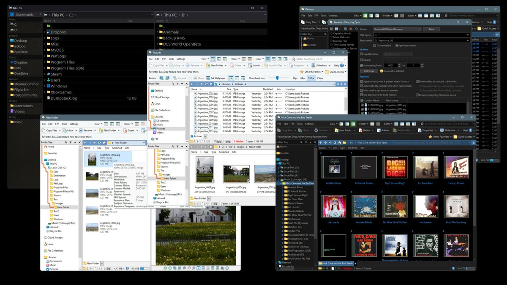Expand Dropbox folder in File C:\ list
Viewport: 507px width, 285px height.
tap(45, 32)
